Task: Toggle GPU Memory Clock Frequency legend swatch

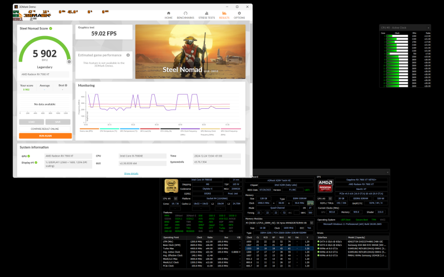Action: pos(210,129)
